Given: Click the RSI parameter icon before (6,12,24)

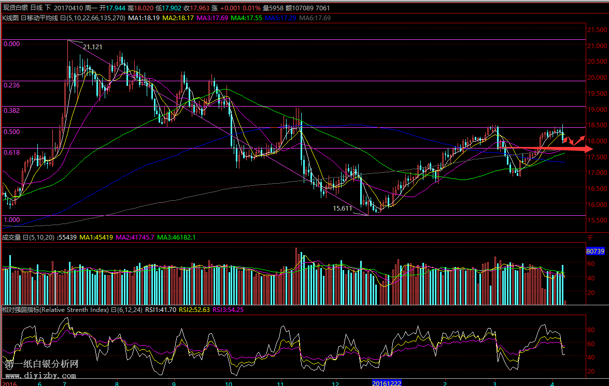Looking at the screenshot, I should pyautogui.click(x=113, y=310).
